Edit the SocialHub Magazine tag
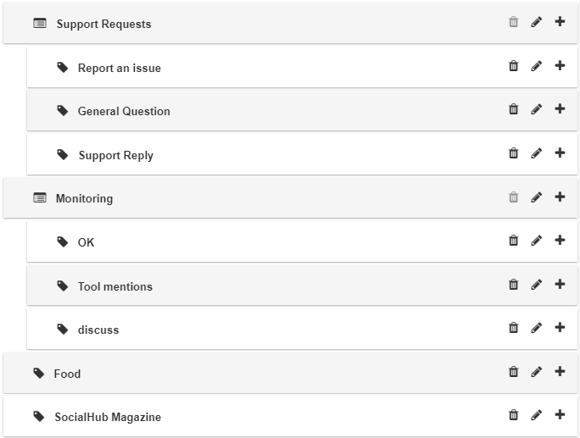The height and width of the screenshot is (438, 580). tap(536, 416)
